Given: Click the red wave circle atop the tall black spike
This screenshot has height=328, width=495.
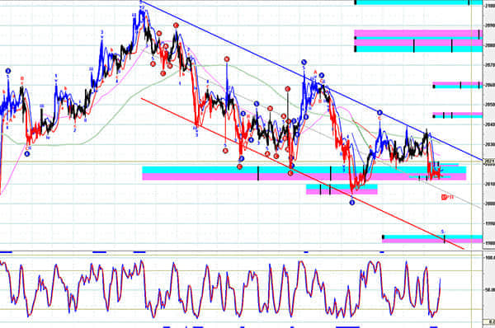Looking at the screenshot, I should click(x=288, y=89).
